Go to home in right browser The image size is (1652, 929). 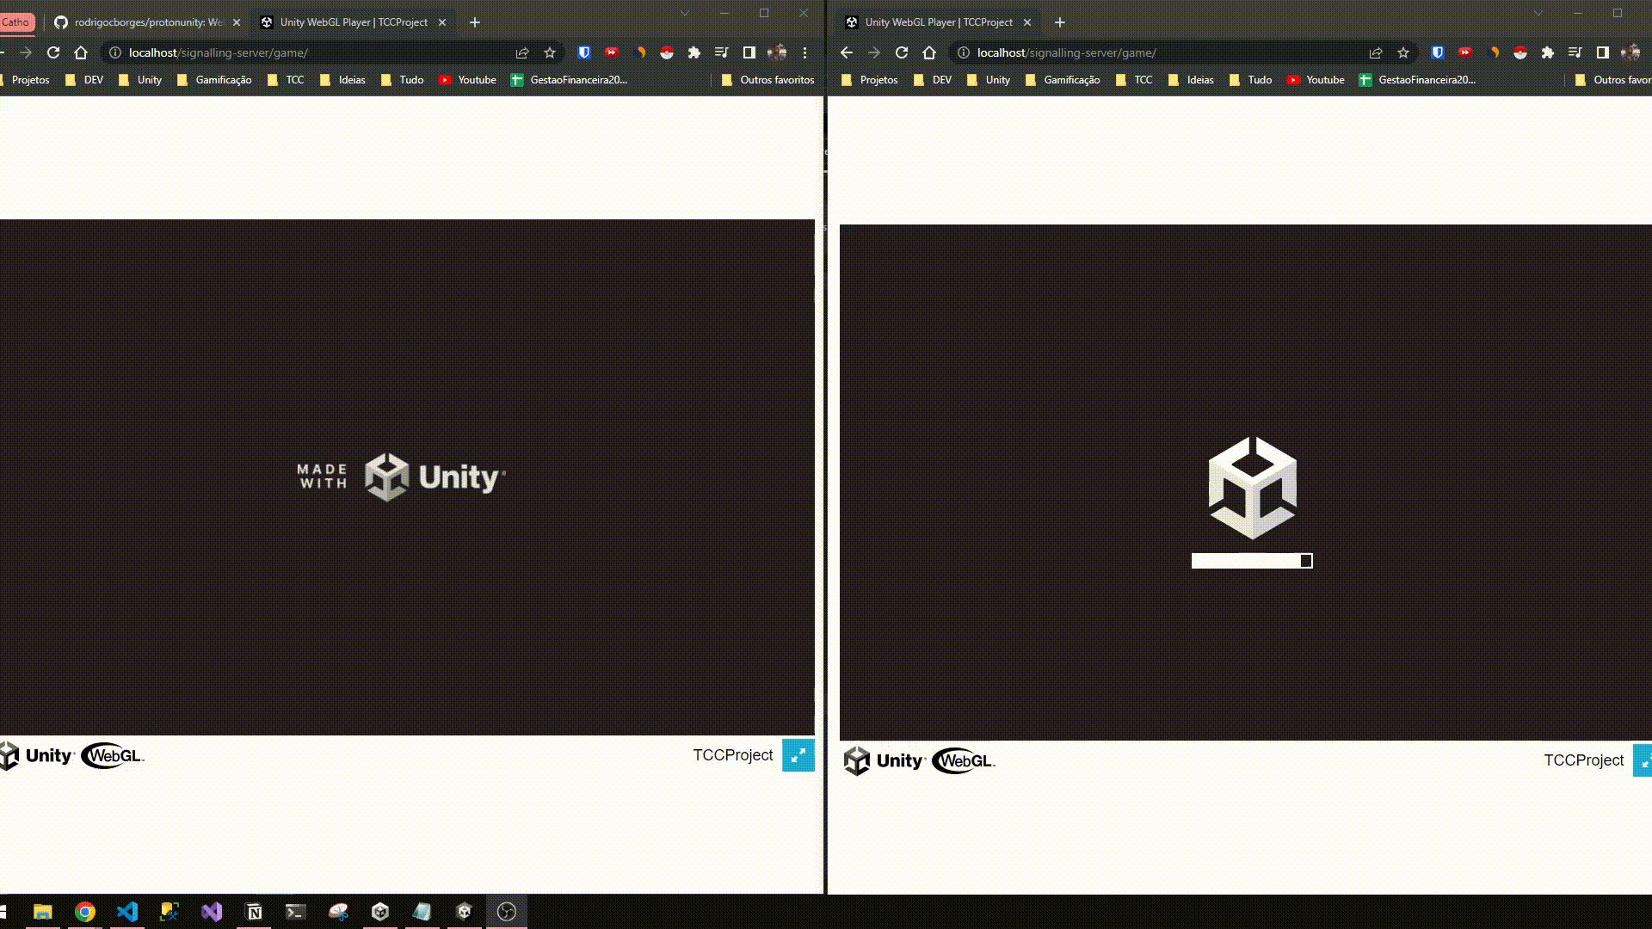pos(929,52)
